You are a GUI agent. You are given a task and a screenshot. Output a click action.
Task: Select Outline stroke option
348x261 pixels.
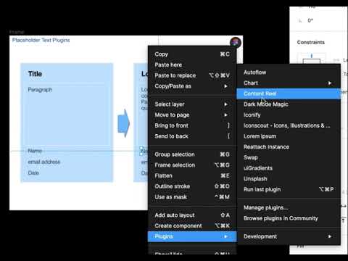(x=192, y=186)
